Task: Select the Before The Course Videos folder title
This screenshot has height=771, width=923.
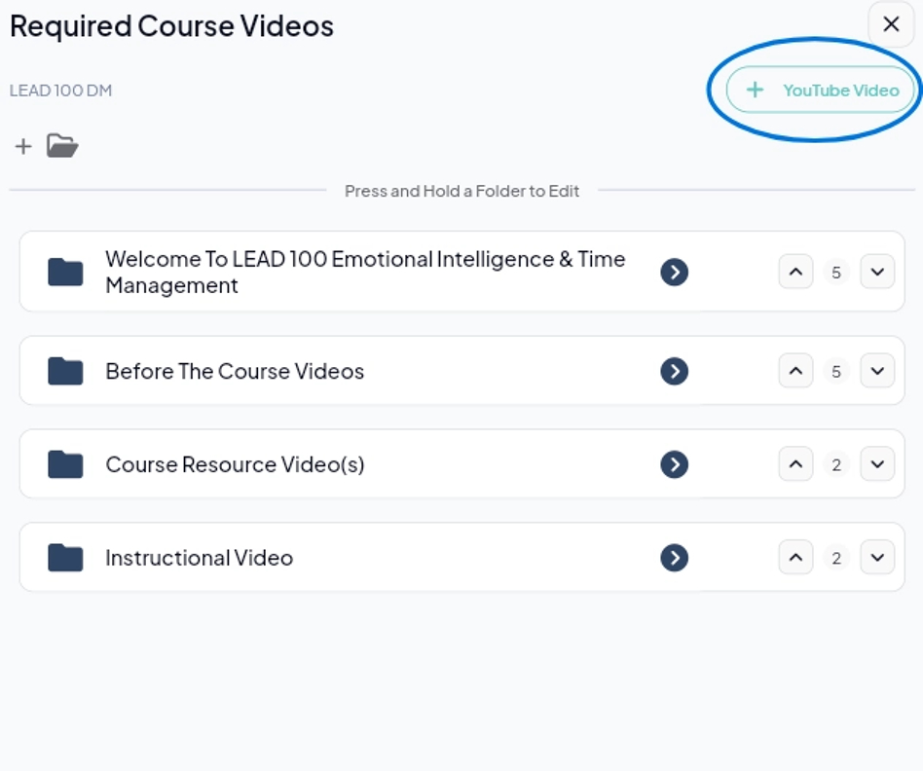Action: [x=235, y=371]
